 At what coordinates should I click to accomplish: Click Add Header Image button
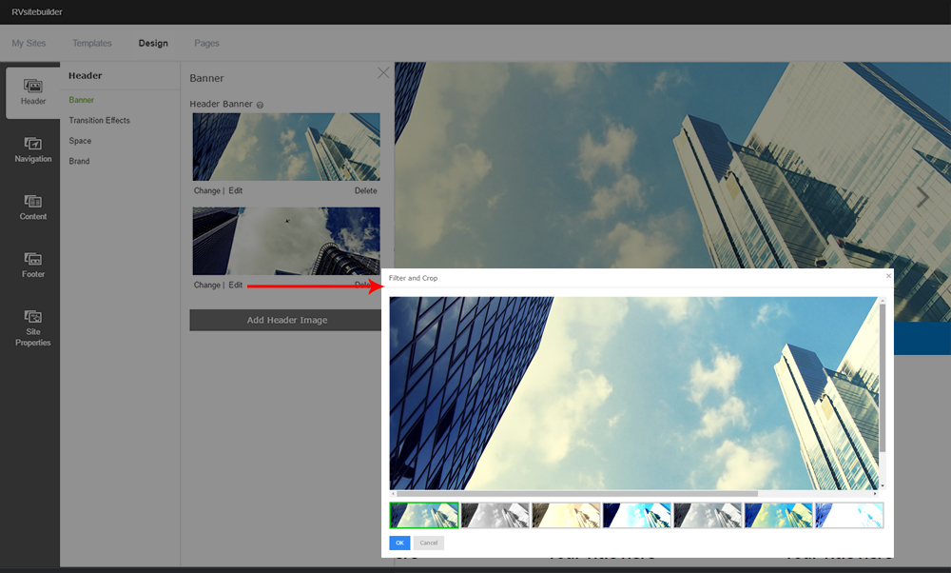pyautogui.click(x=286, y=320)
